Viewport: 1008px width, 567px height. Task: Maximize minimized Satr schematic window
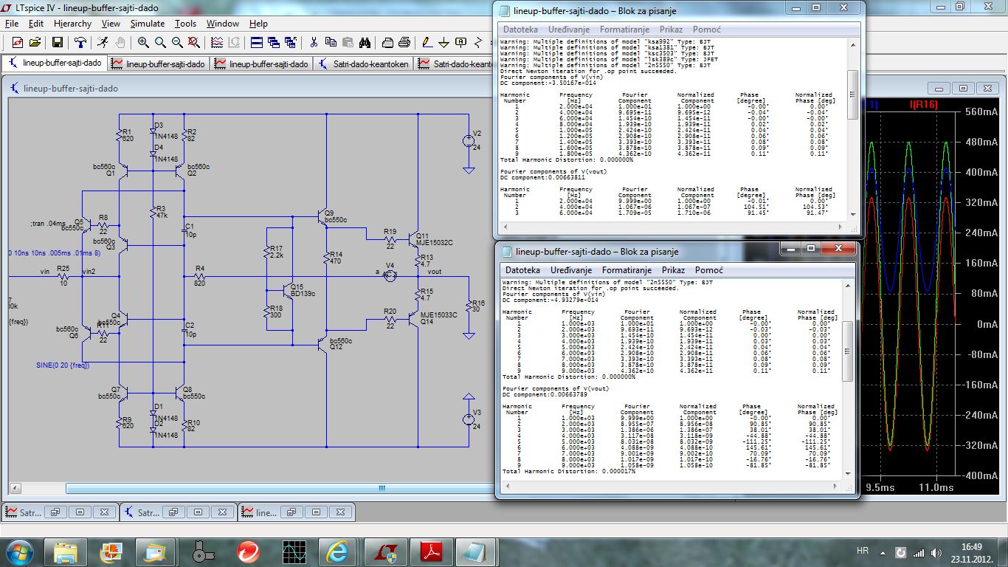point(199,512)
